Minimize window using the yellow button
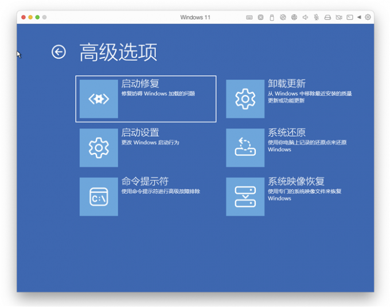390x307 pixels. coord(30,17)
